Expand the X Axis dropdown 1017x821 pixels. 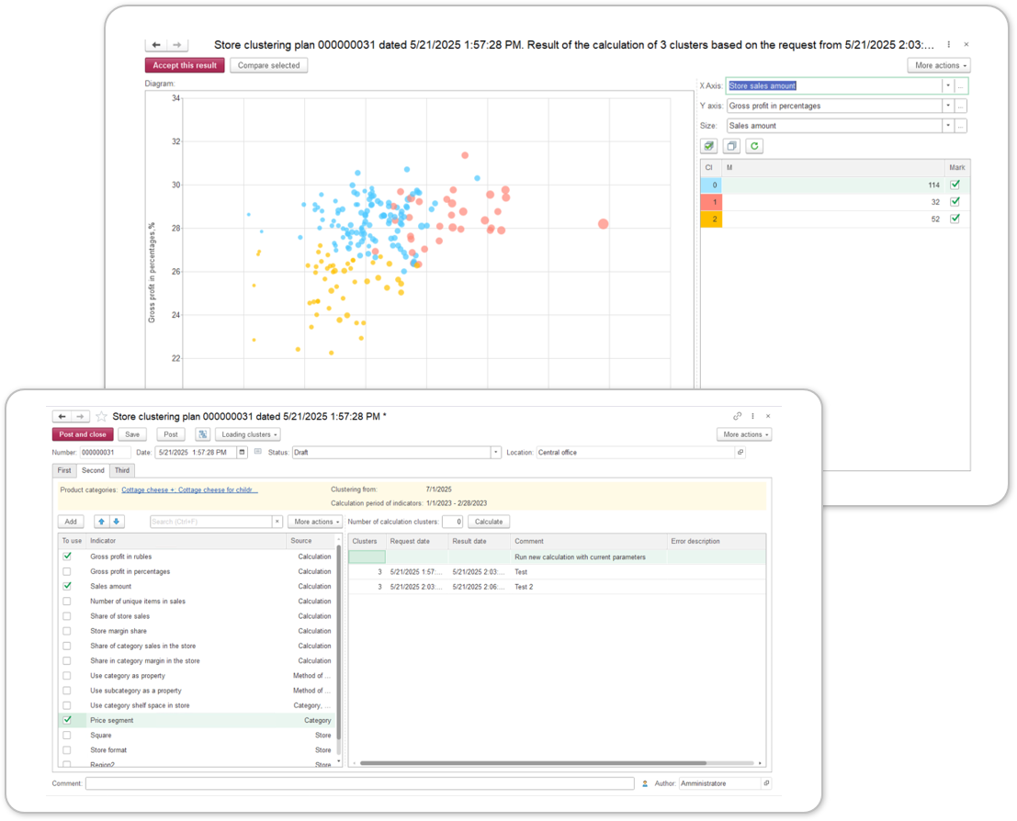(947, 85)
